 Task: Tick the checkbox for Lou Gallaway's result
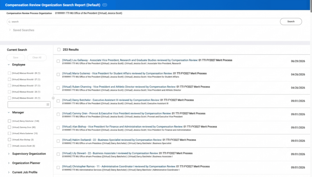click(58, 61)
